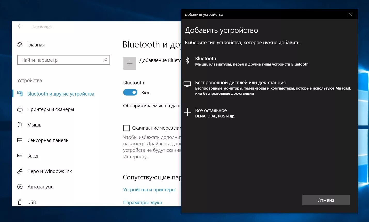Click the back arrow in Settings window
This screenshot has height=222, width=369.
pos(20,26)
